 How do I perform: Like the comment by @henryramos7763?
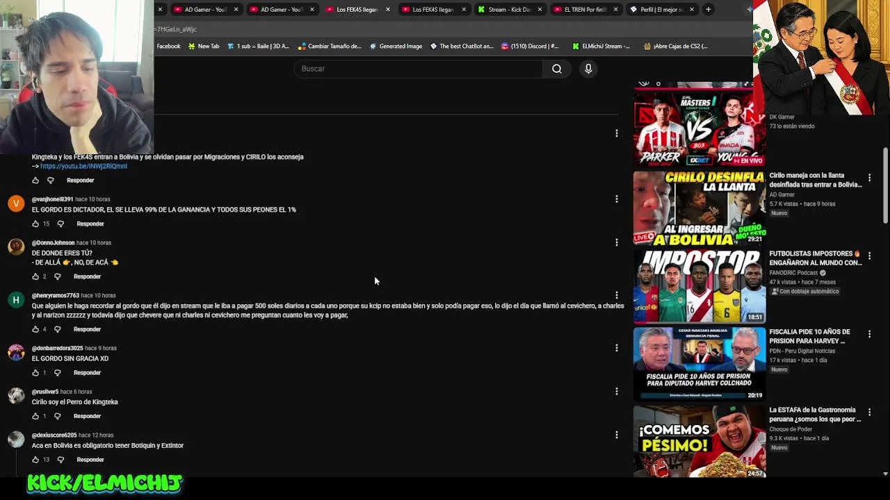35,329
